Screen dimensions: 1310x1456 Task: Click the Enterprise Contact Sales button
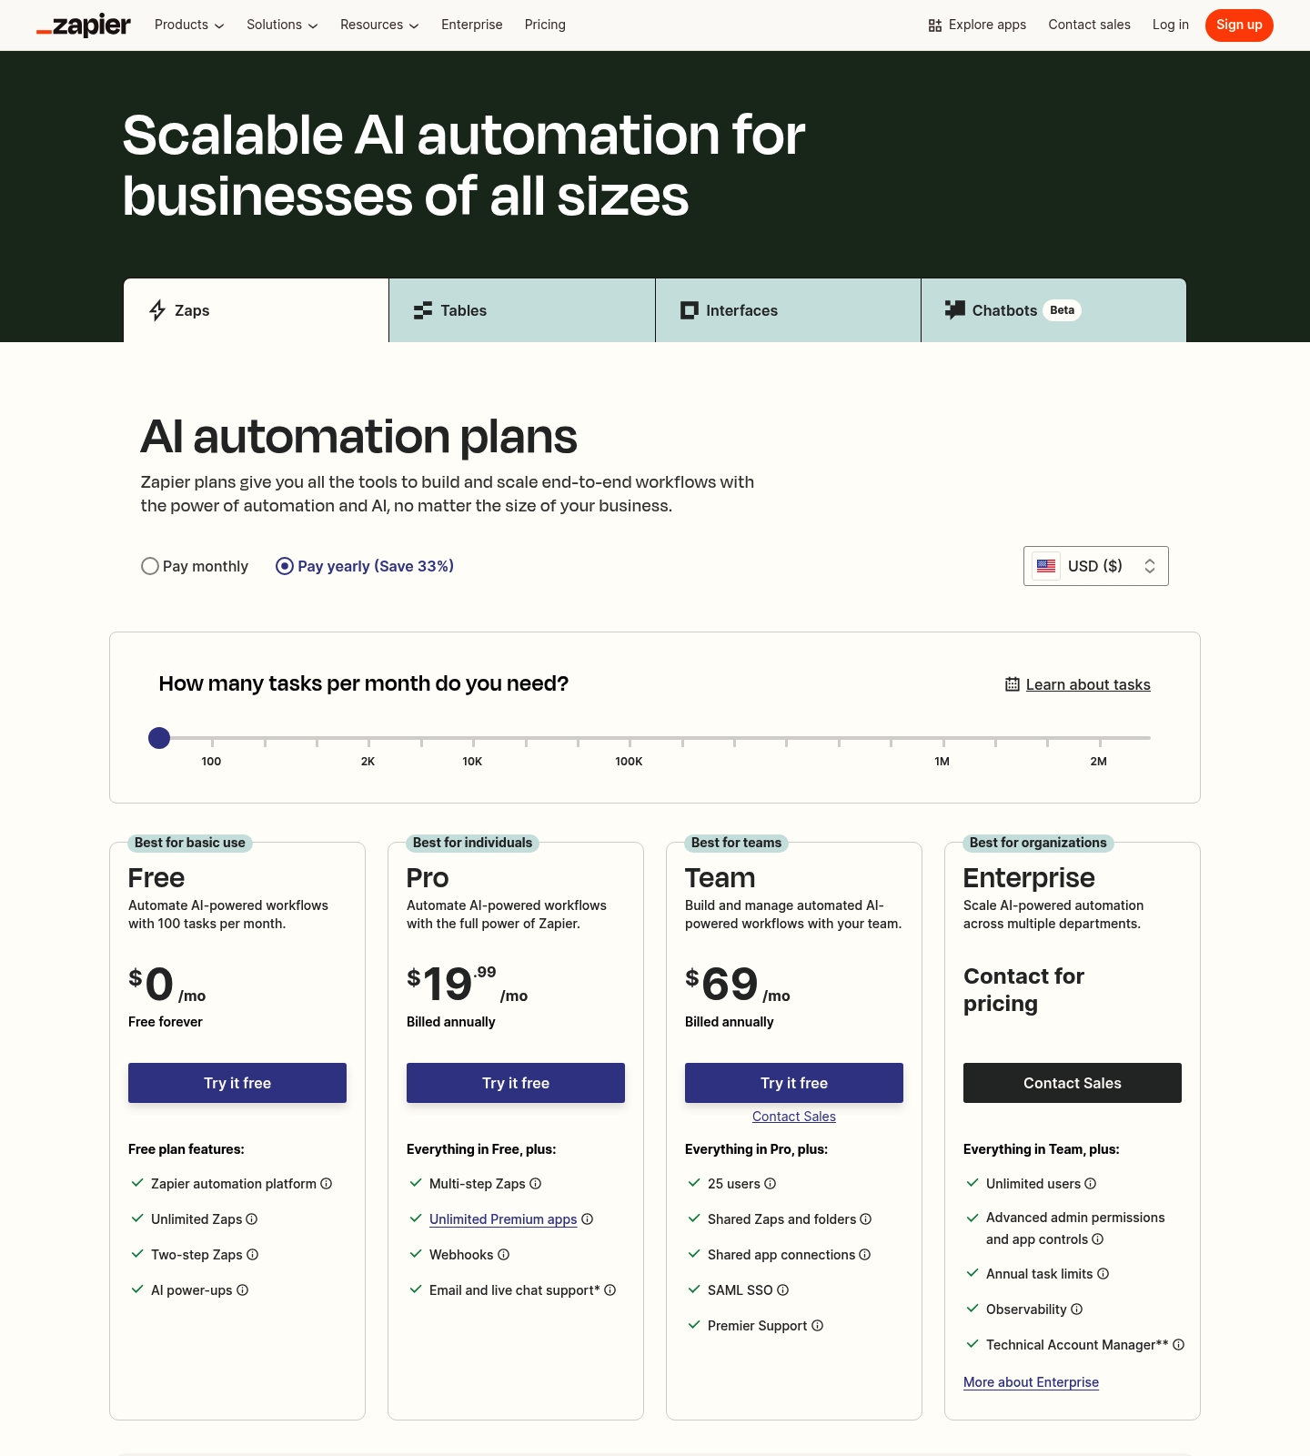[1073, 1083]
